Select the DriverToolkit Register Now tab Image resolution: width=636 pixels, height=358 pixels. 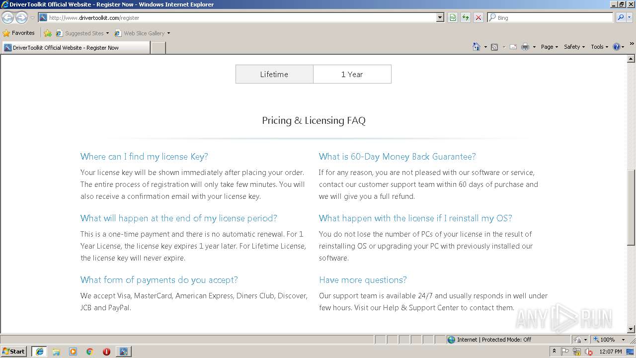76,48
